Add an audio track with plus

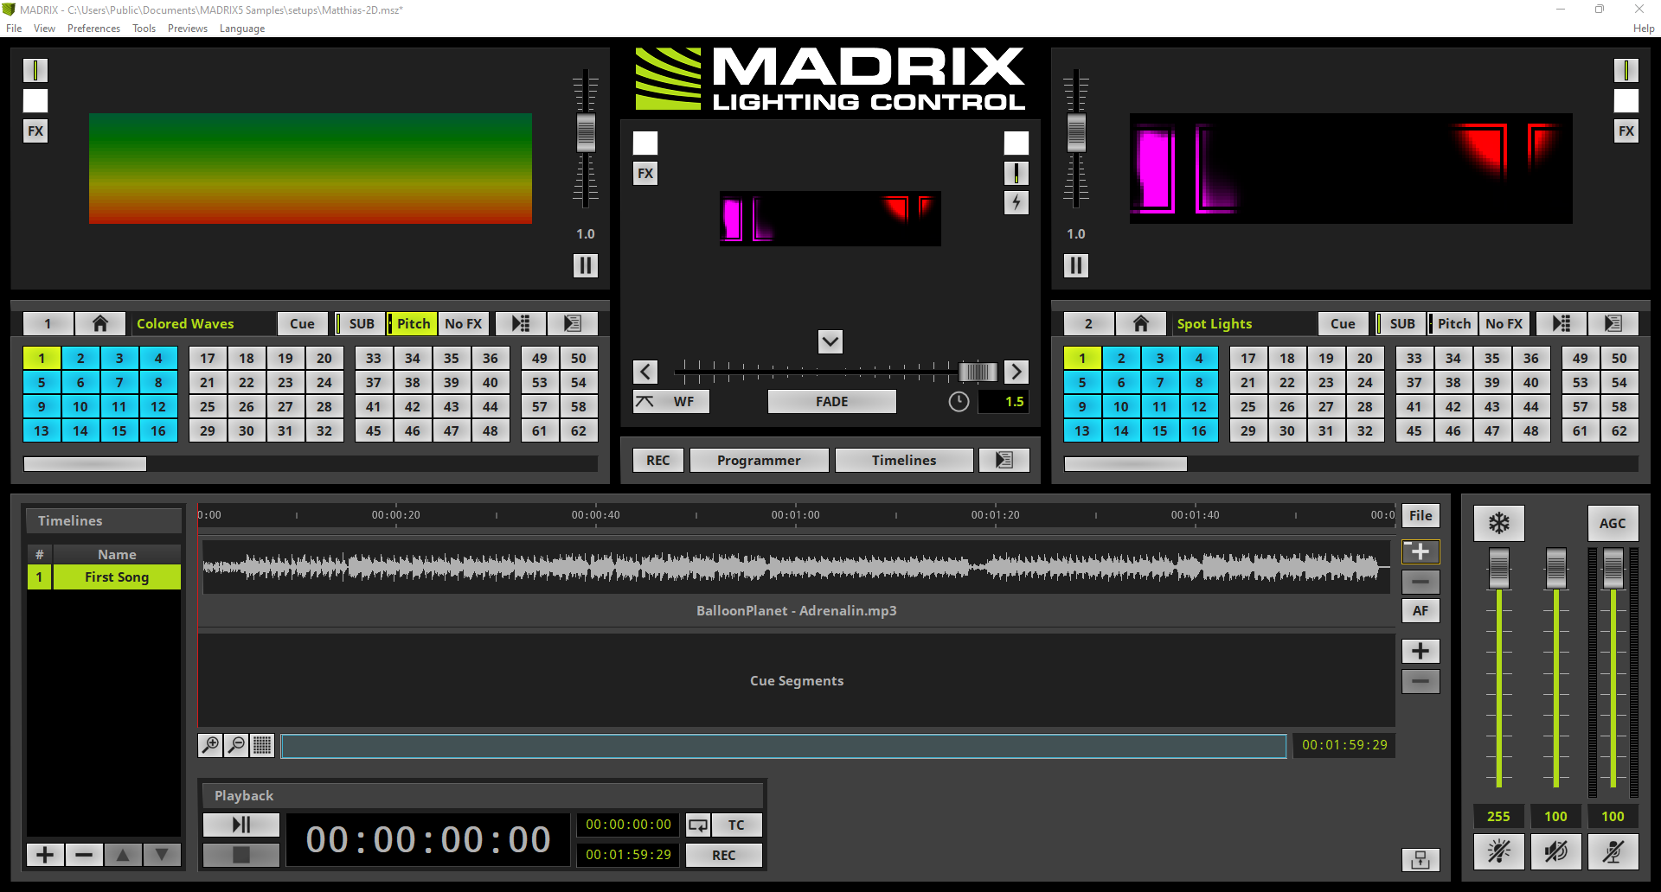pos(1421,551)
